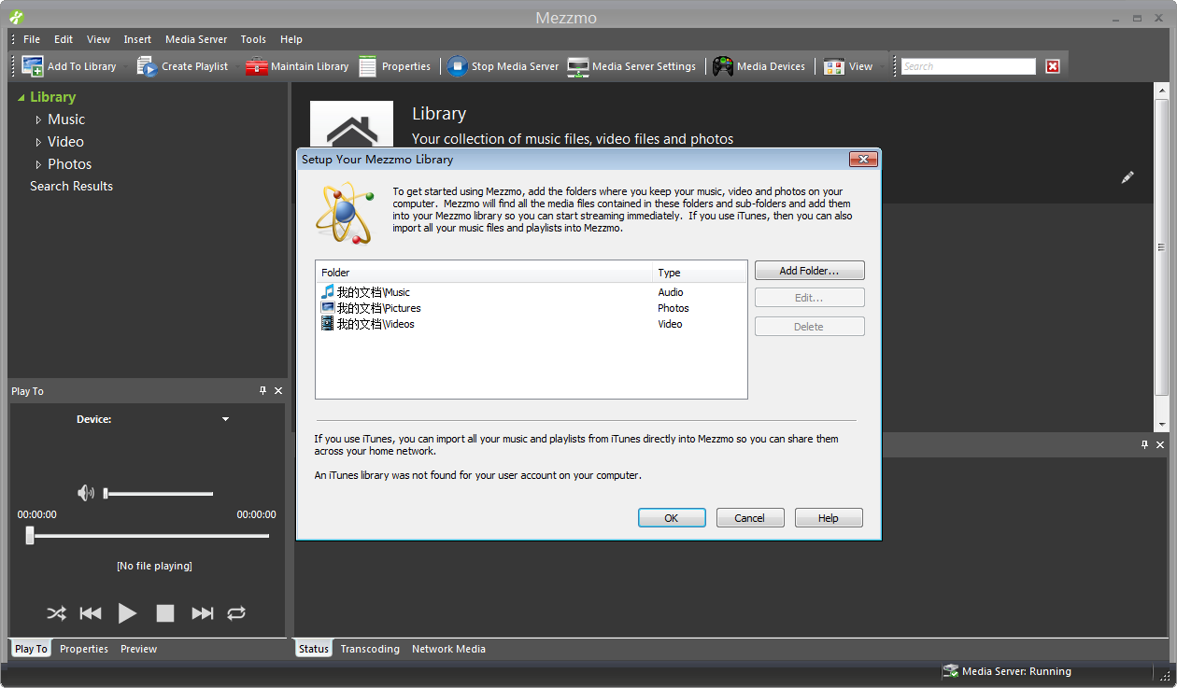Viewport: 1177px width, 688px height.
Task: Open the Help menu
Action: coord(291,39)
